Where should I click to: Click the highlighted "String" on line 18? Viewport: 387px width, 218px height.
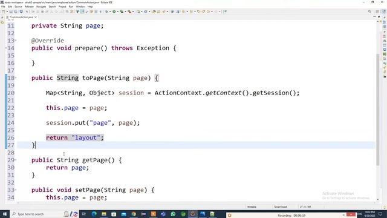tap(68, 78)
